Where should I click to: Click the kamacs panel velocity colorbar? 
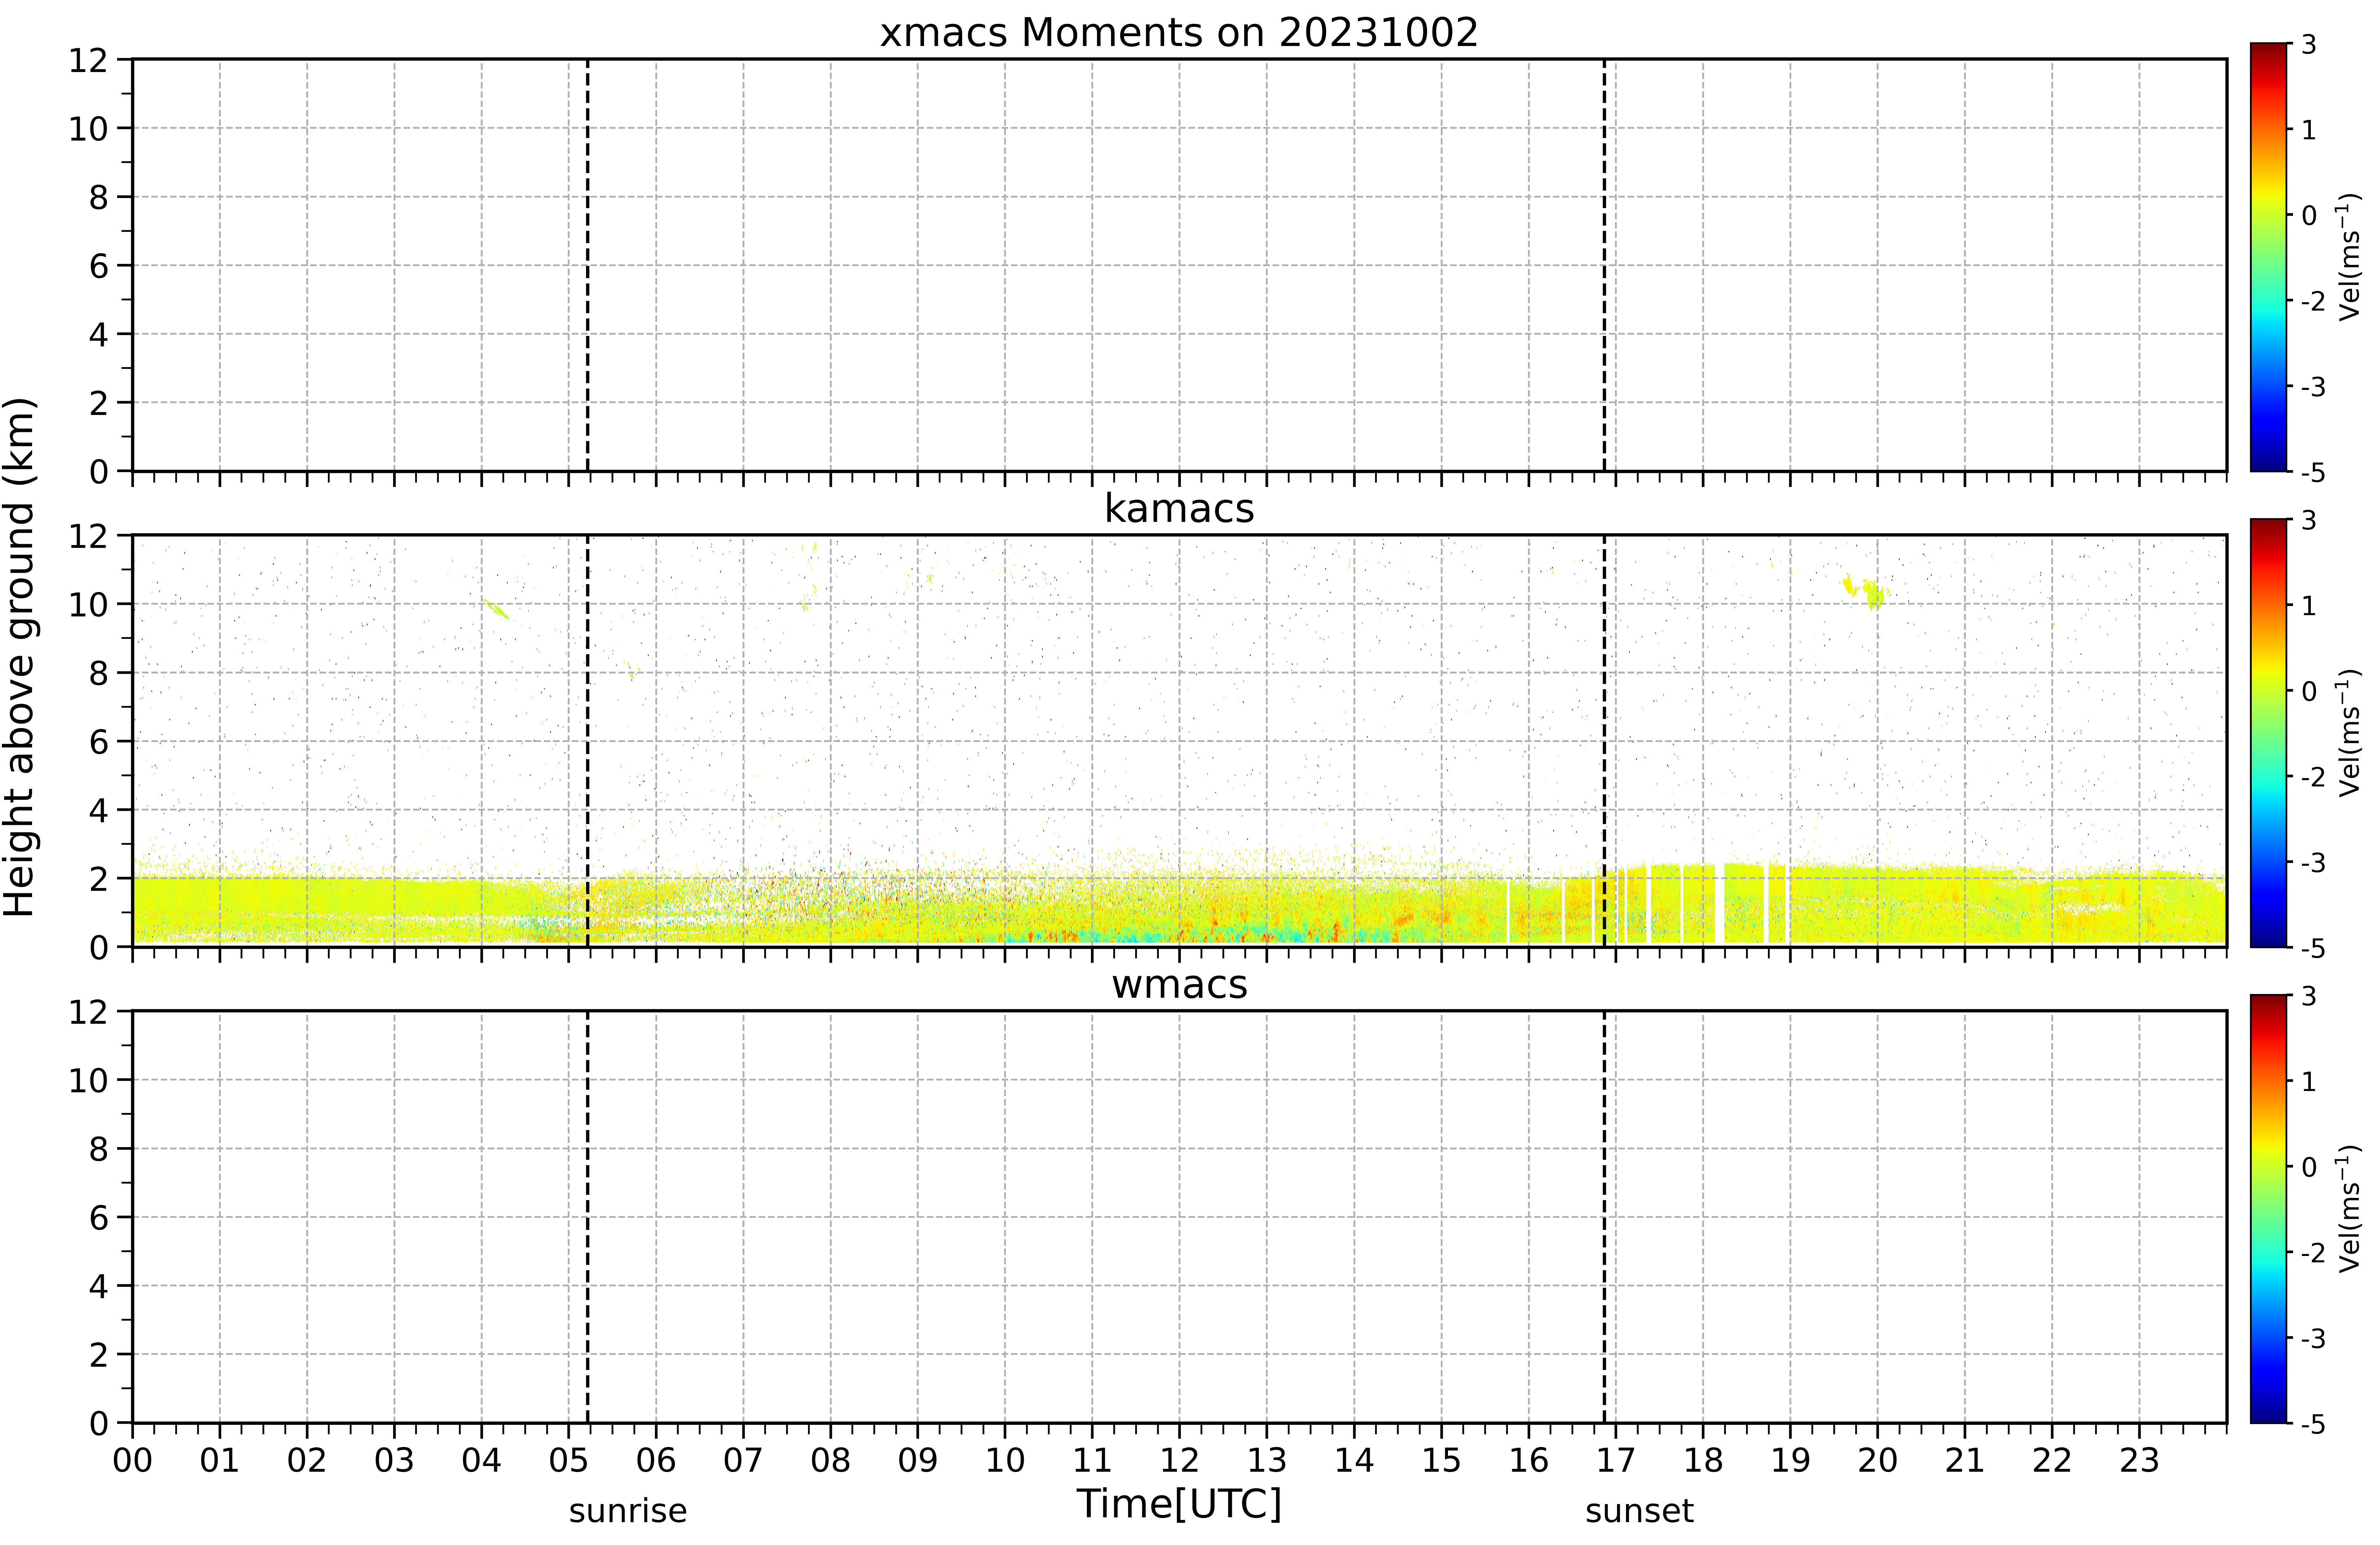point(2269,733)
